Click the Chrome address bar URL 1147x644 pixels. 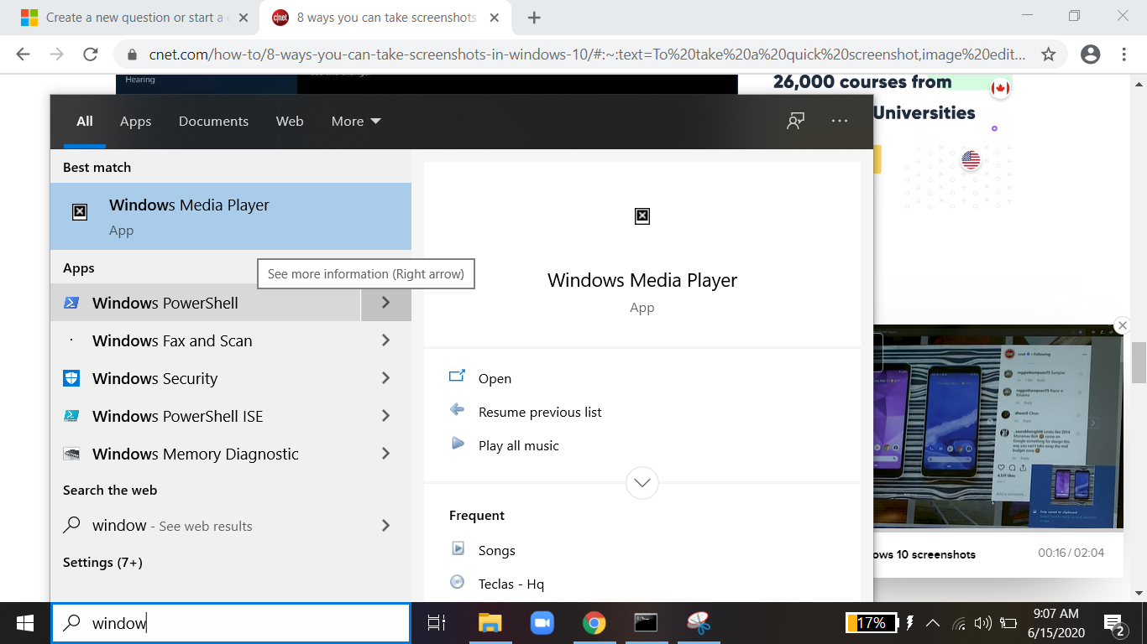point(587,55)
